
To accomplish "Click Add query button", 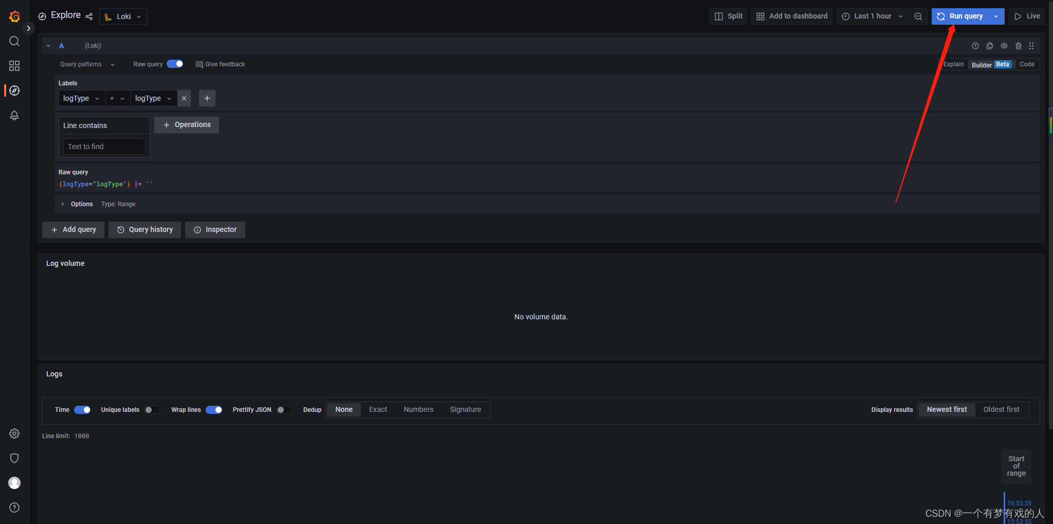I will pyautogui.click(x=73, y=230).
